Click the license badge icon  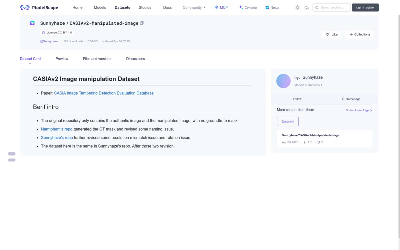(x=43, y=32)
